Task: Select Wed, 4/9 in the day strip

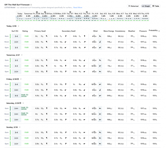Action: click(x=137, y=16)
